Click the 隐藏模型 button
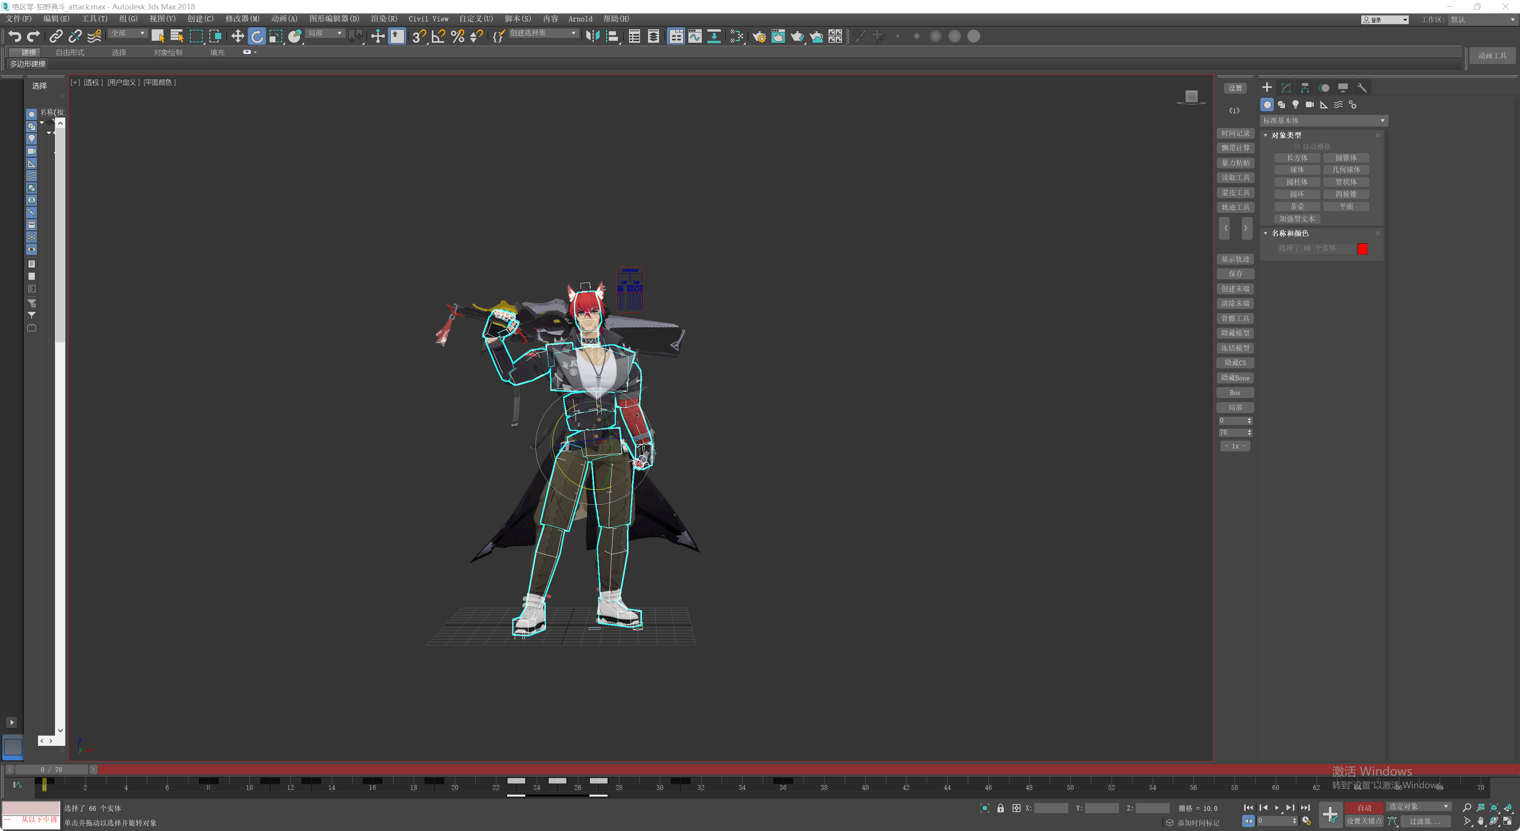Viewport: 1520px width, 831px height. [1235, 333]
